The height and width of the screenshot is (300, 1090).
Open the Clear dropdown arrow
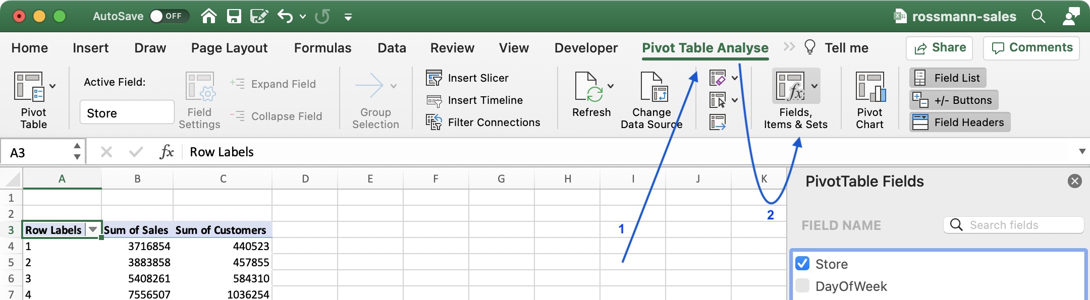pyautogui.click(x=735, y=78)
